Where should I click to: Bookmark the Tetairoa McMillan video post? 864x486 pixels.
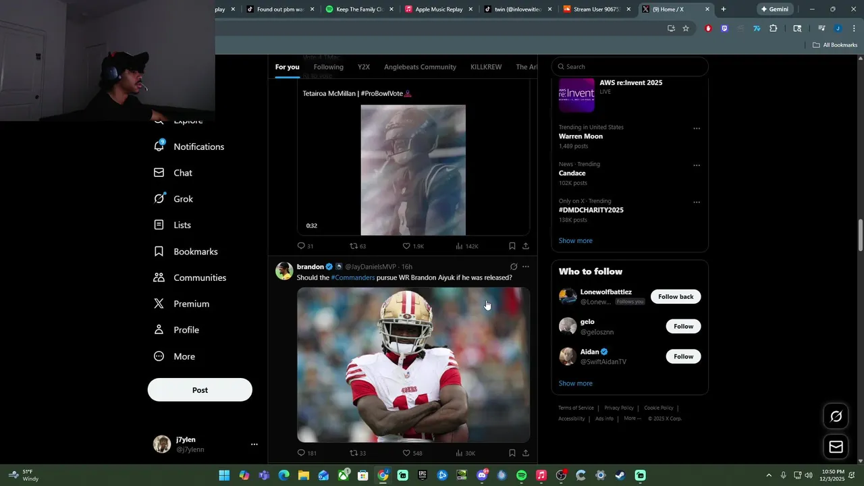point(512,246)
